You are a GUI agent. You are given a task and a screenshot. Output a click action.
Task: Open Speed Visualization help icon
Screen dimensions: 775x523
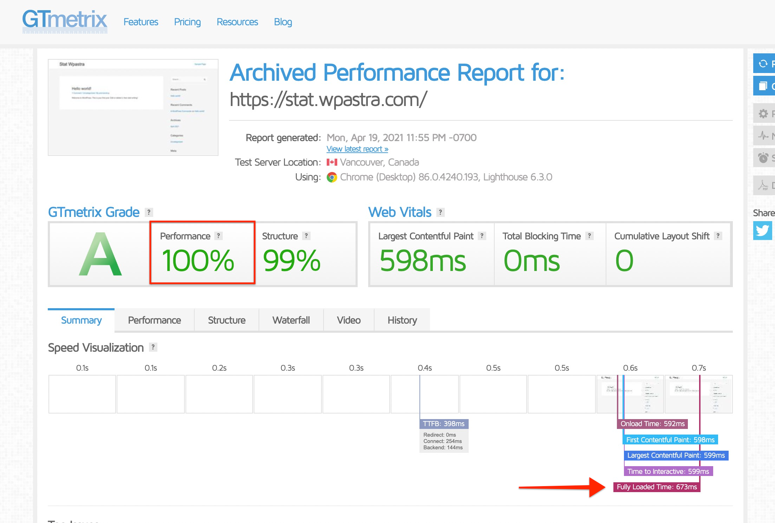tap(153, 347)
